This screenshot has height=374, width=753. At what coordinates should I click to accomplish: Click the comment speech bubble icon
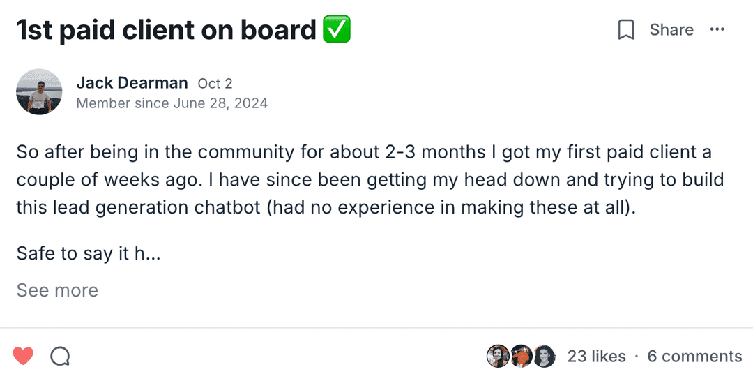point(61,357)
